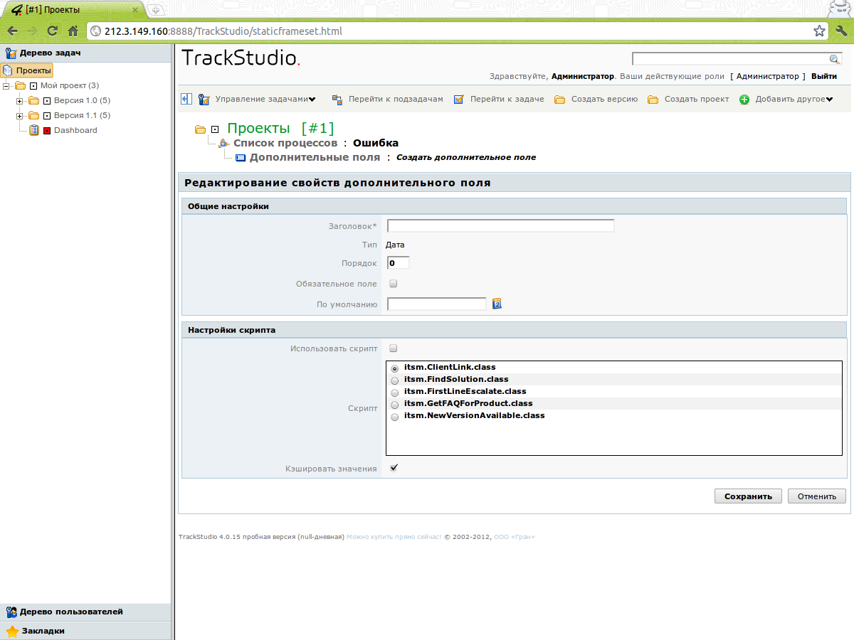The height and width of the screenshot is (640, 854).
Task: Select itsm.GetFAQForProduct.class radio button
Action: point(395,405)
